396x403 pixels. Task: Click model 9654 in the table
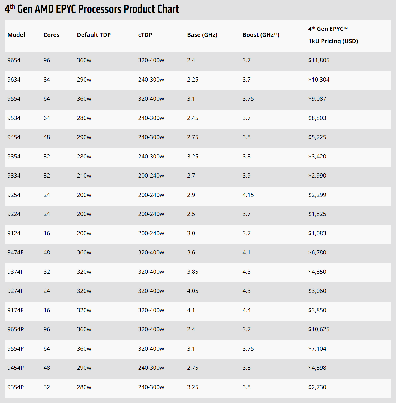pos(14,60)
